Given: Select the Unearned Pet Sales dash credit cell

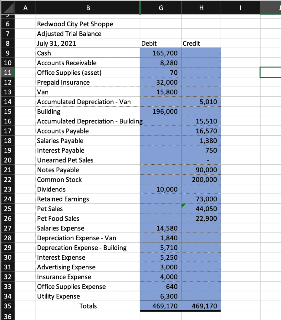Looking at the screenshot, I should pyautogui.click(x=201, y=160).
